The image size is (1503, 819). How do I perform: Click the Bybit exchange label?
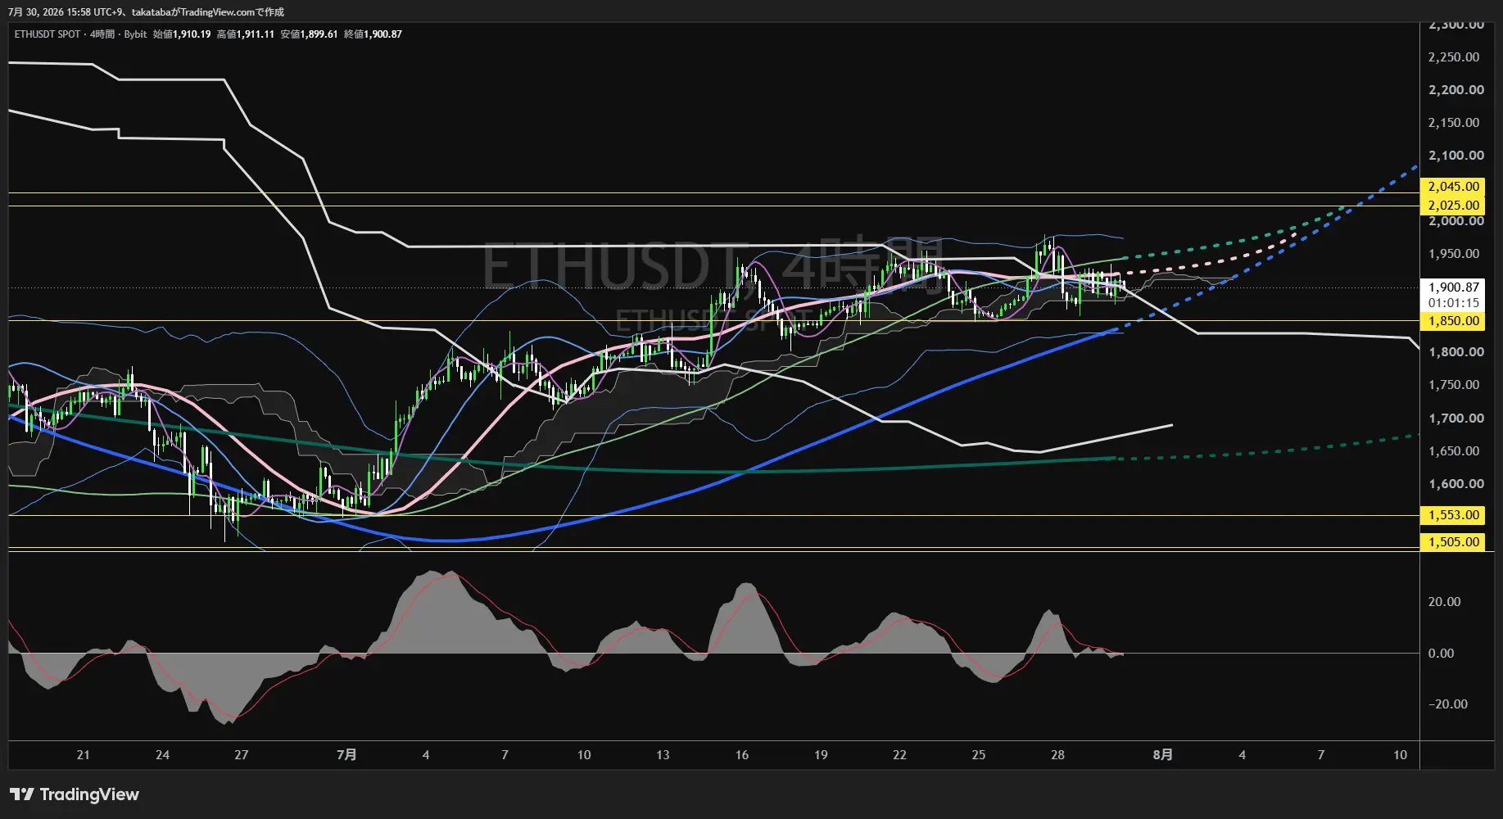tap(135, 34)
